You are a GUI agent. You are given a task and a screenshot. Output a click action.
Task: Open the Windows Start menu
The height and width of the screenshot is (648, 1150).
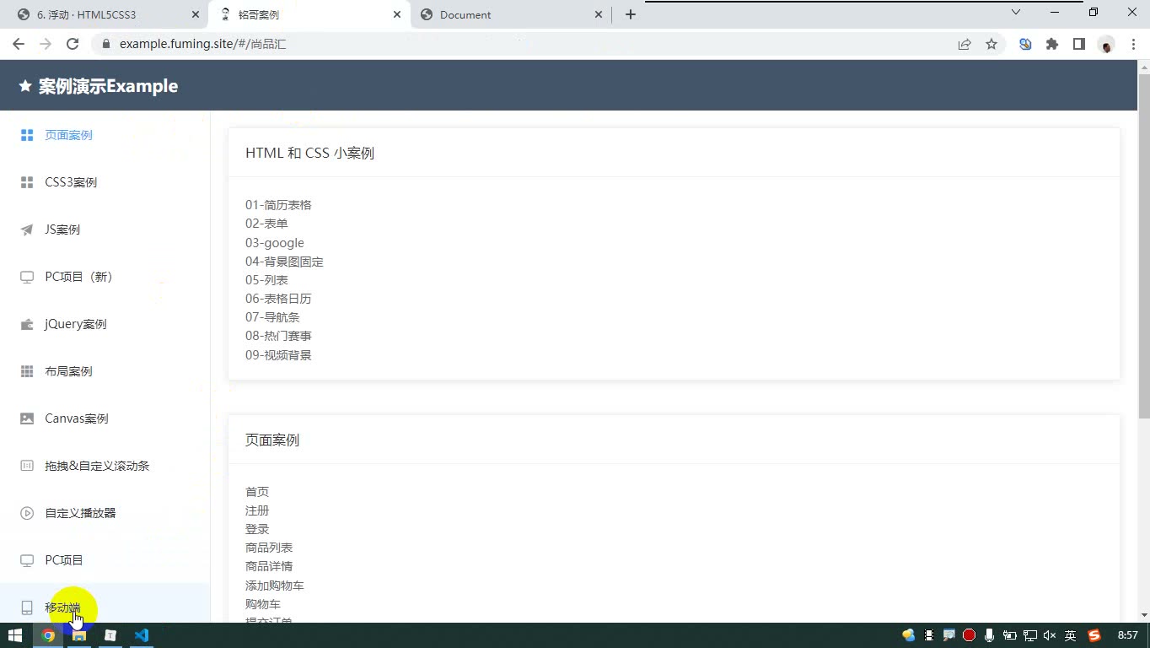14,635
